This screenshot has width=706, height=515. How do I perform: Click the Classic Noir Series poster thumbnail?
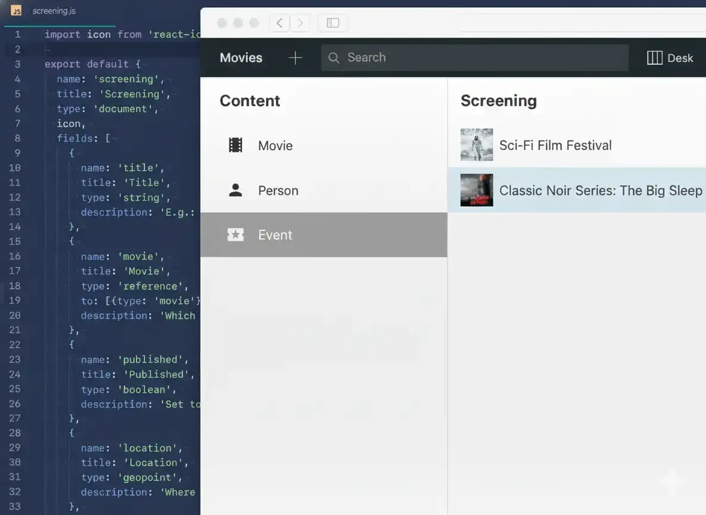pyautogui.click(x=476, y=190)
